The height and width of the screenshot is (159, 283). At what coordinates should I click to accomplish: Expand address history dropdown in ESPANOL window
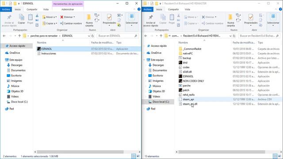pyautogui.click(x=89, y=36)
